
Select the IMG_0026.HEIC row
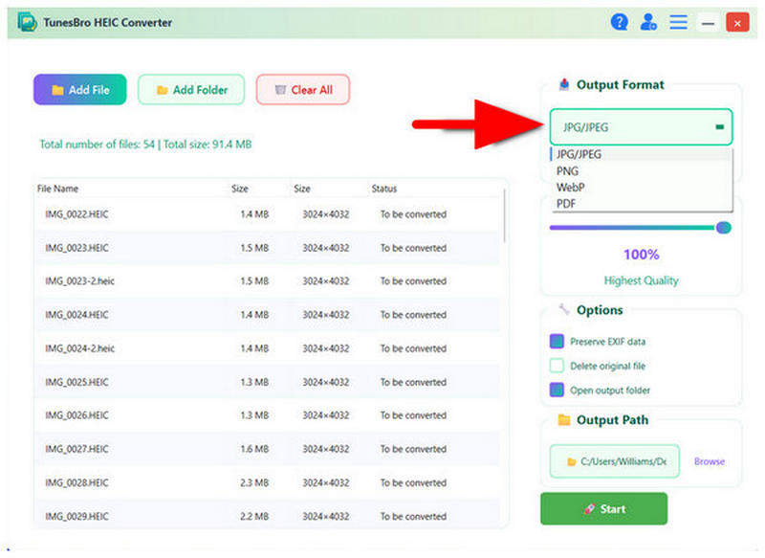pos(268,415)
